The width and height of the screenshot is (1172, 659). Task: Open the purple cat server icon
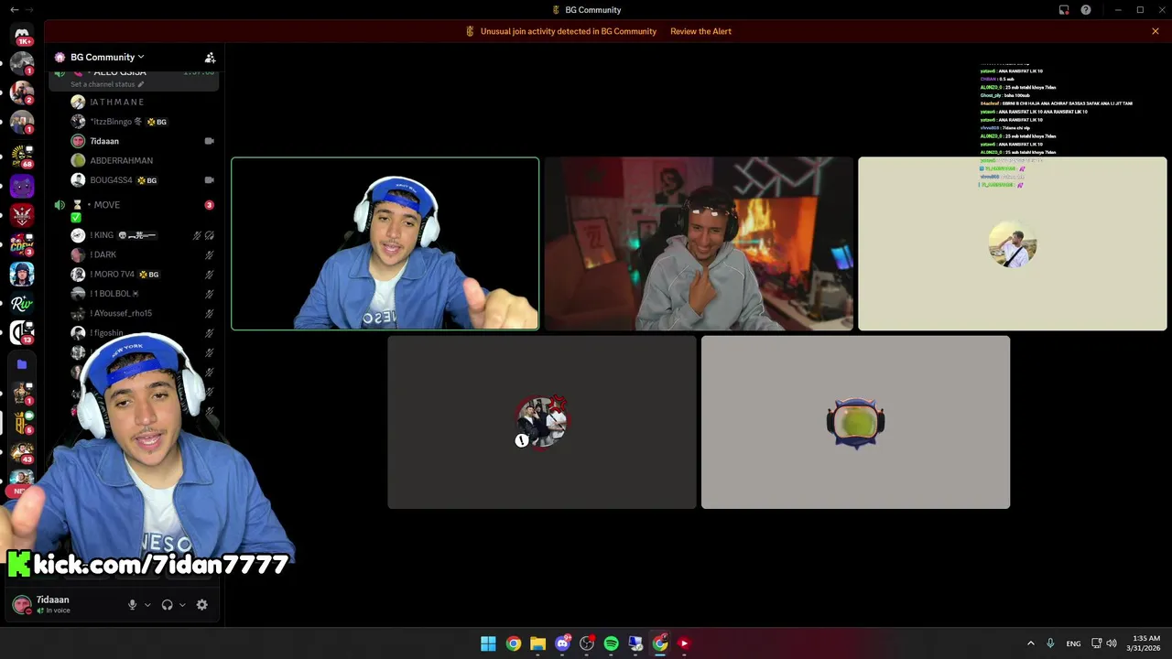pos(22,187)
